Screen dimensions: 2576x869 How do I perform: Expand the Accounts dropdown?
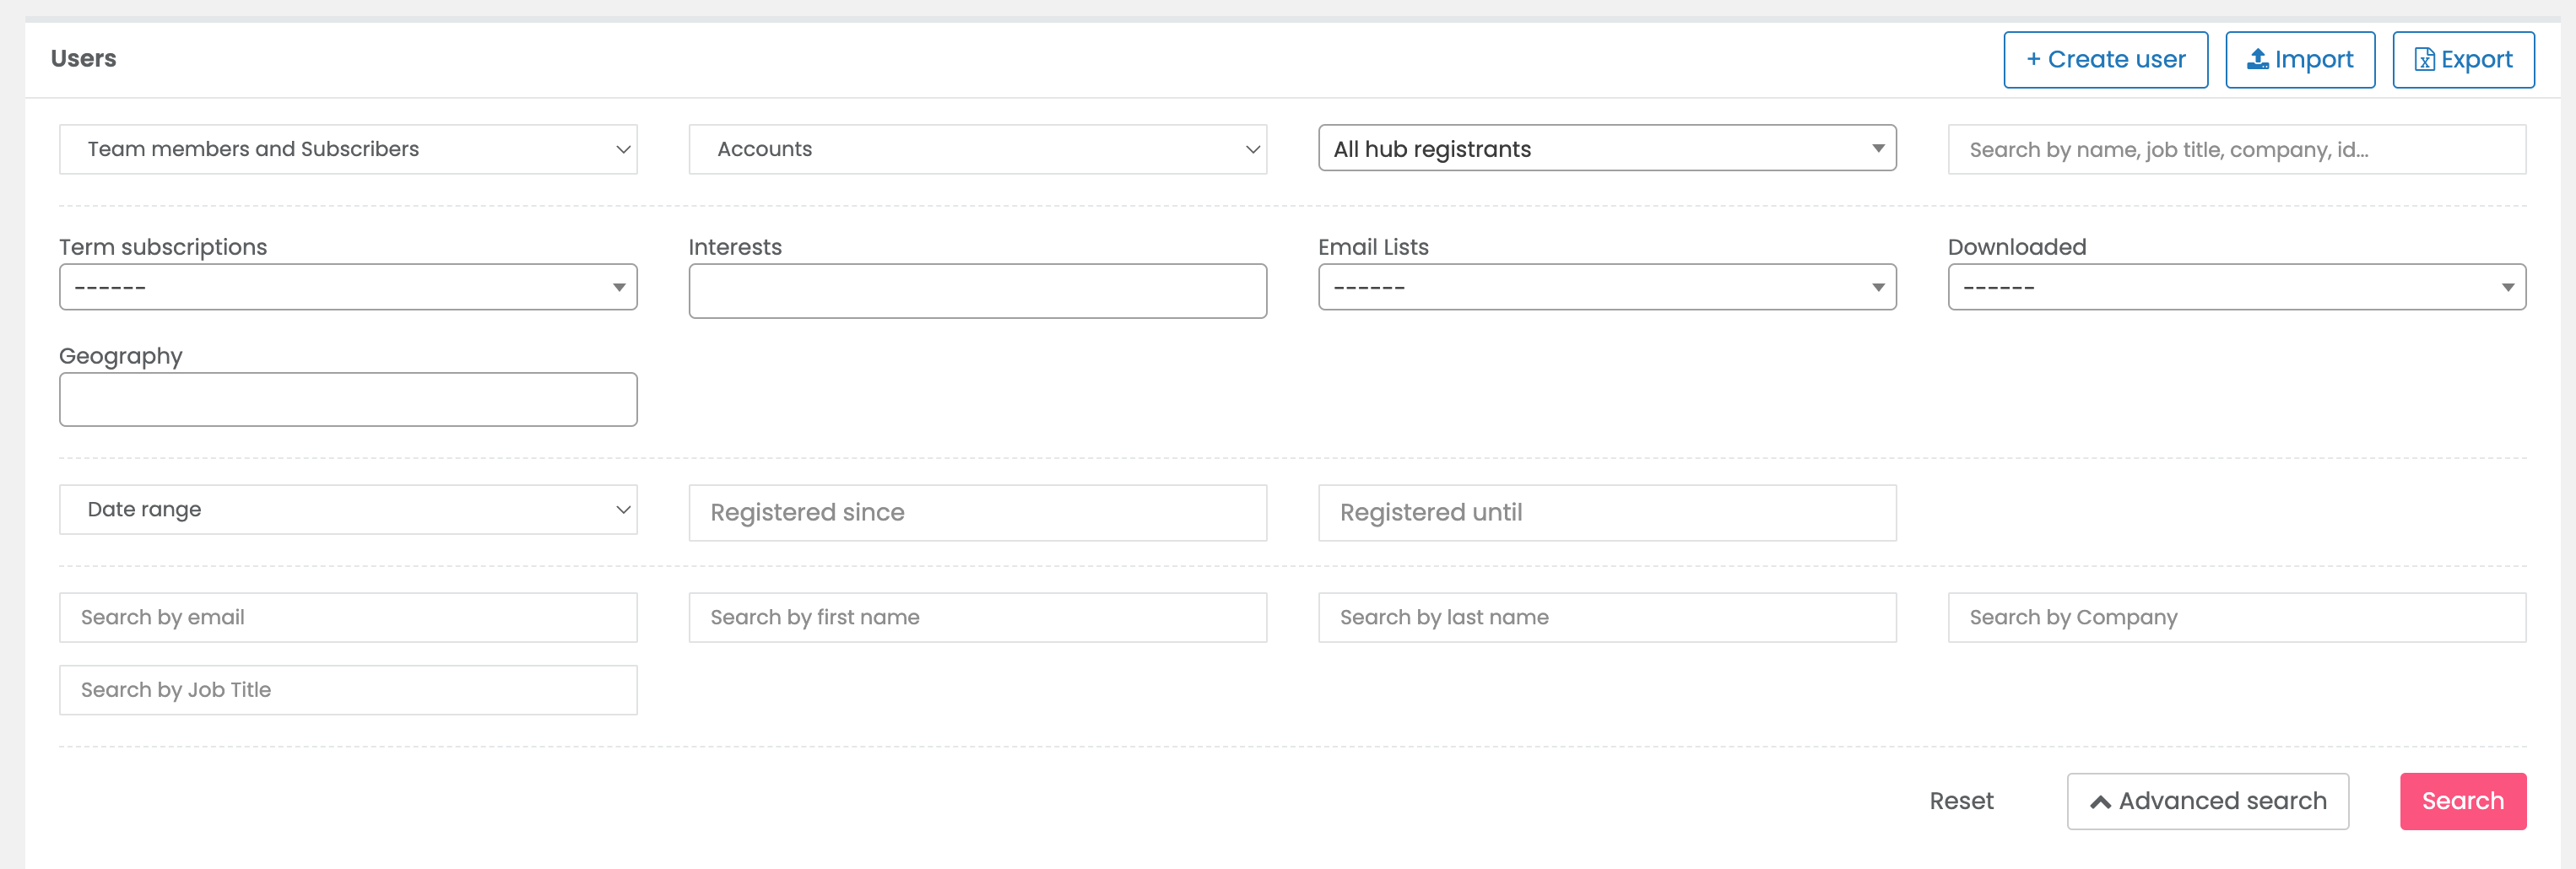(977, 149)
